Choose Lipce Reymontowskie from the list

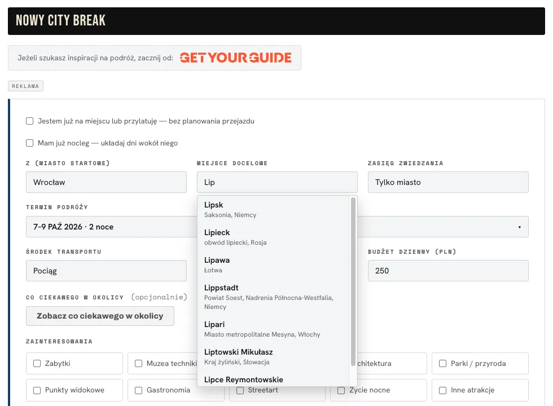273,379
